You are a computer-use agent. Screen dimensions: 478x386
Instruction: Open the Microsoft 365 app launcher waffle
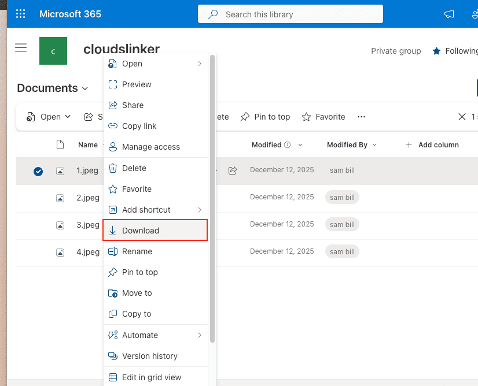pos(20,13)
